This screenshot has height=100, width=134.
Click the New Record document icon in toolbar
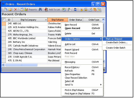[x=6, y=9]
